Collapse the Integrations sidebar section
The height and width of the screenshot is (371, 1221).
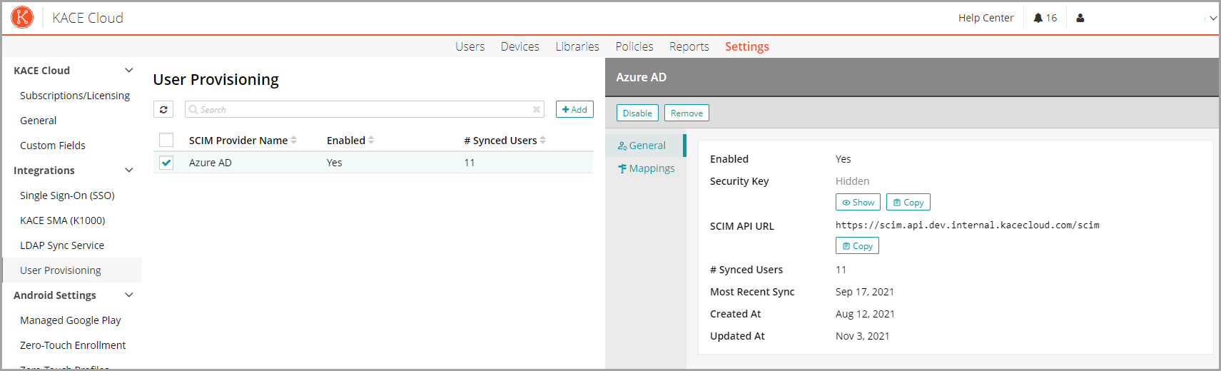tap(129, 170)
